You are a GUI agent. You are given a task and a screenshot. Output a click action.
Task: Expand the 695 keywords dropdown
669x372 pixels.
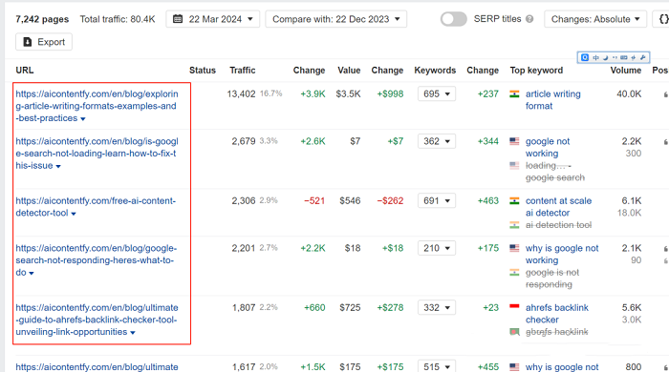tap(437, 93)
